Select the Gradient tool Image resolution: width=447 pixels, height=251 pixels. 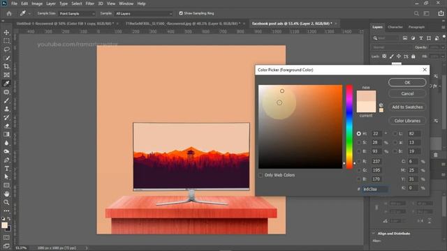pyautogui.click(x=6, y=135)
